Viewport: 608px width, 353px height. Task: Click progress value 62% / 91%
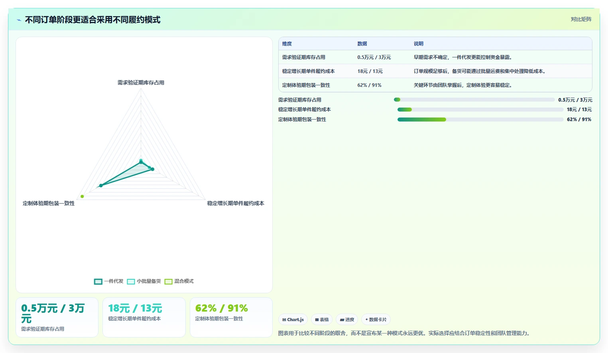point(579,120)
